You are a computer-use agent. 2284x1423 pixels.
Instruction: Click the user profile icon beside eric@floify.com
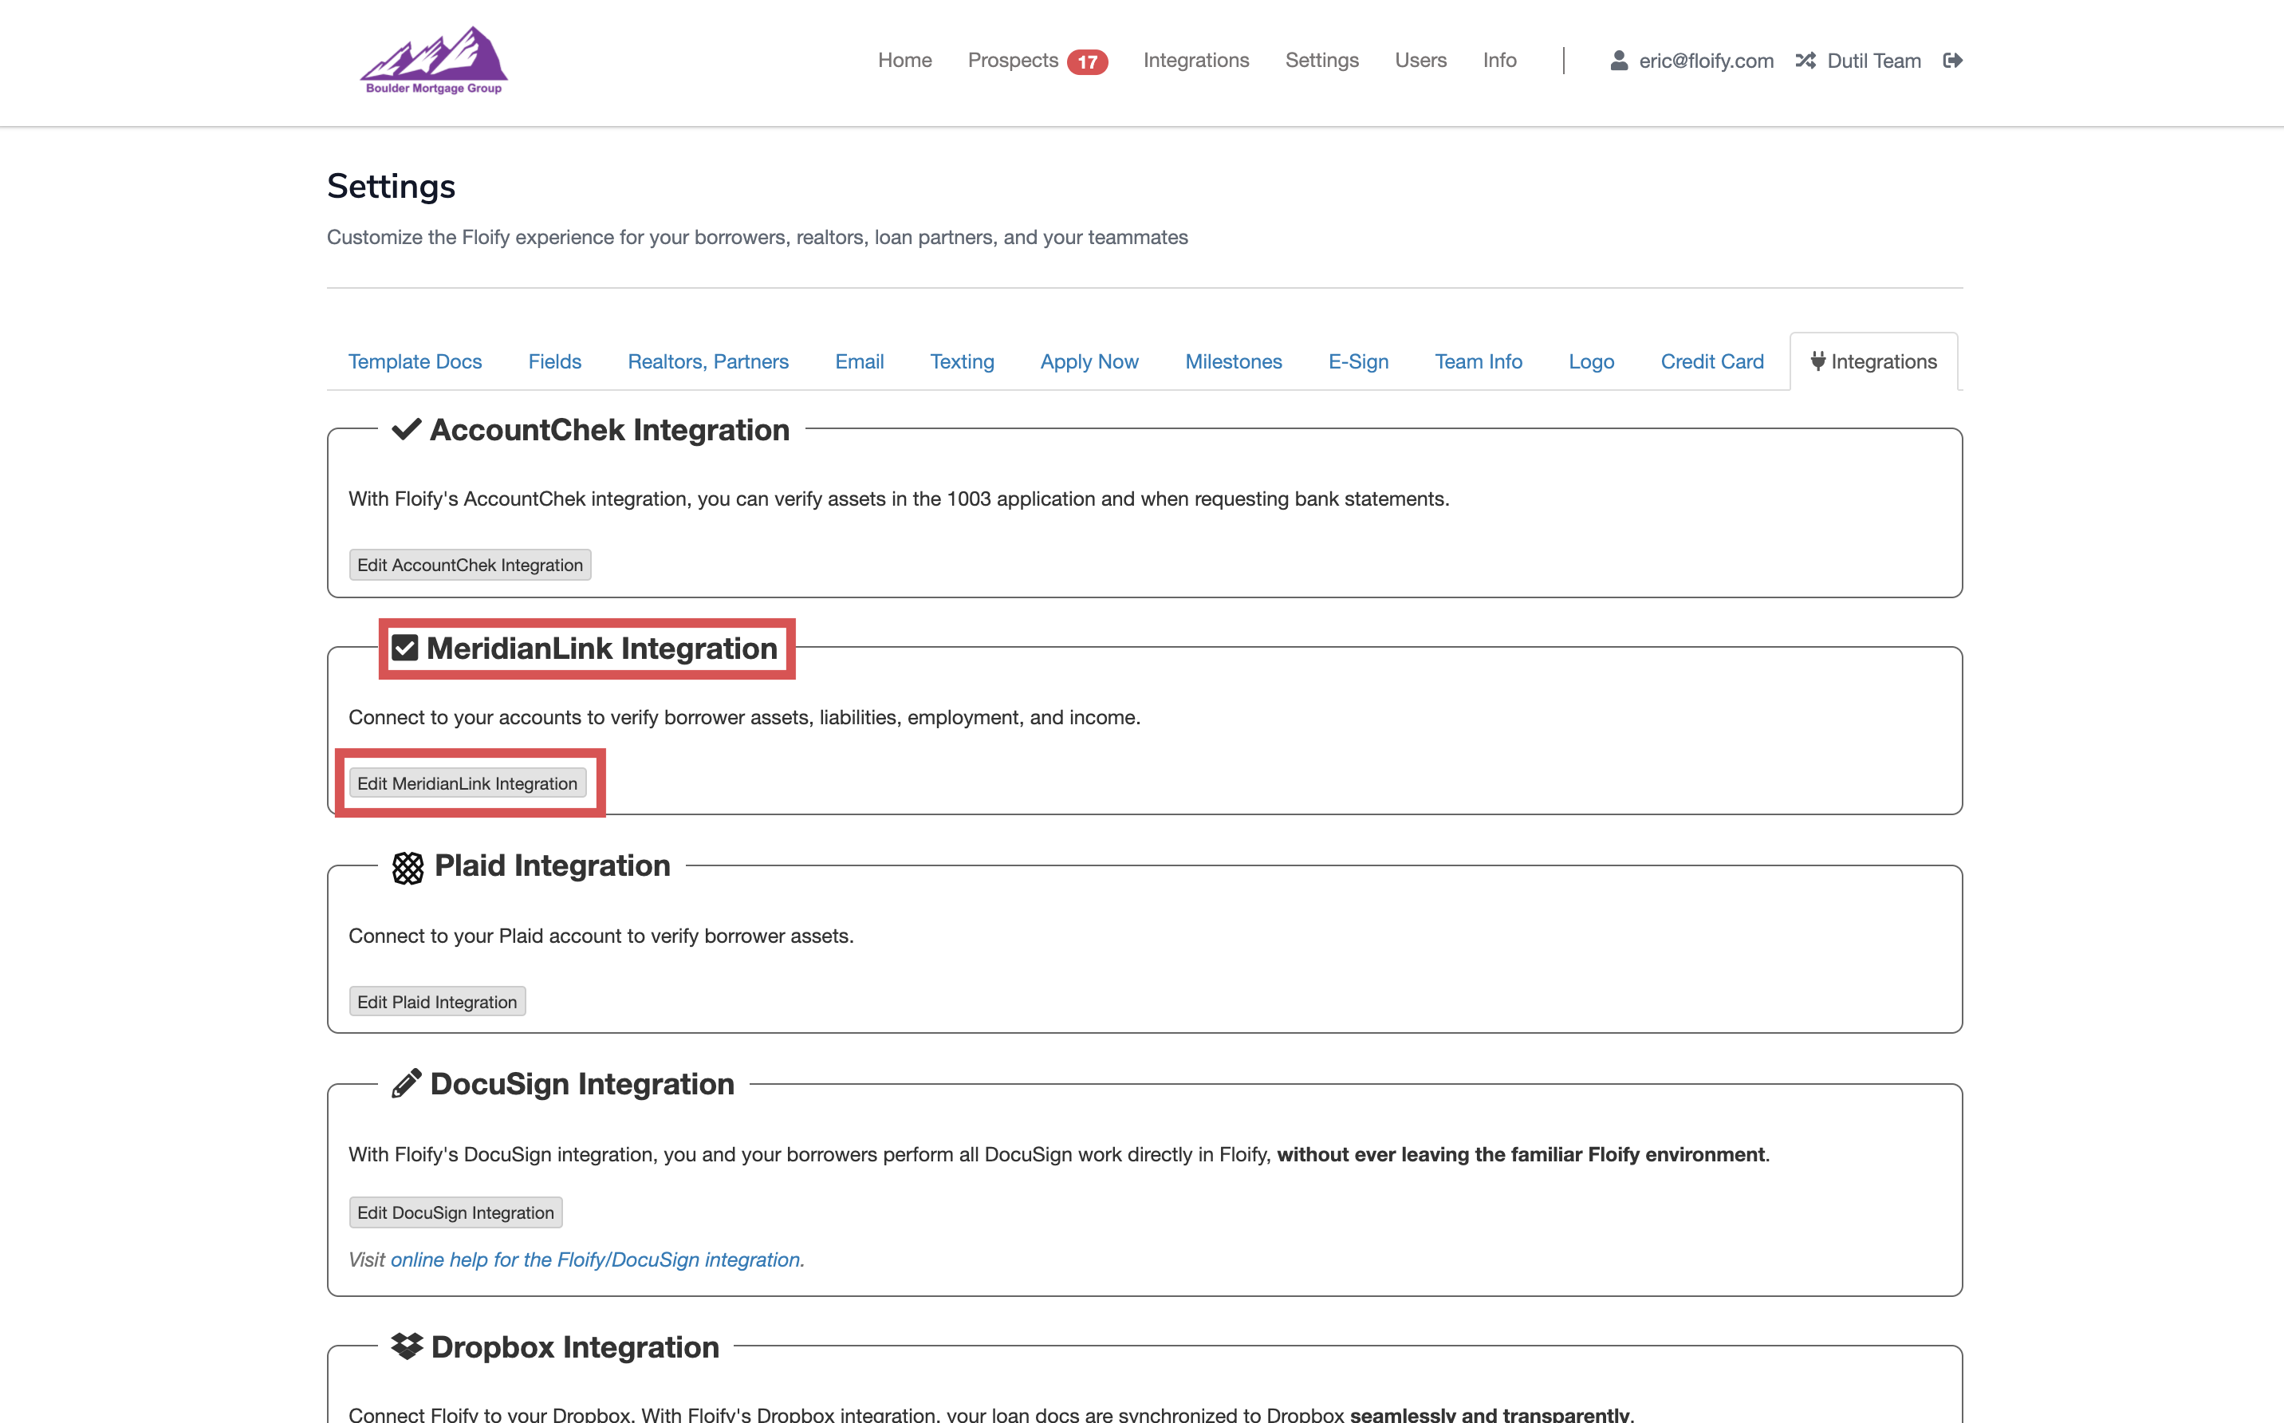(x=1618, y=61)
